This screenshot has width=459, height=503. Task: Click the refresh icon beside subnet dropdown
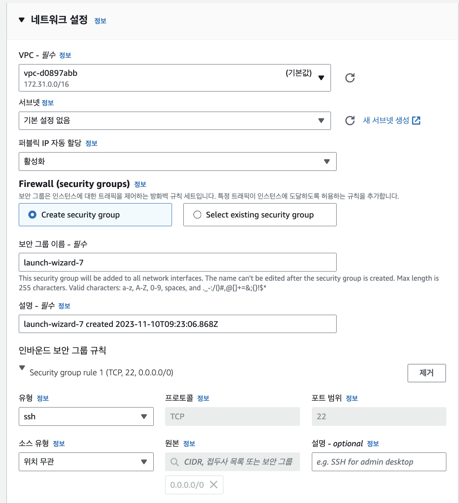click(x=350, y=121)
